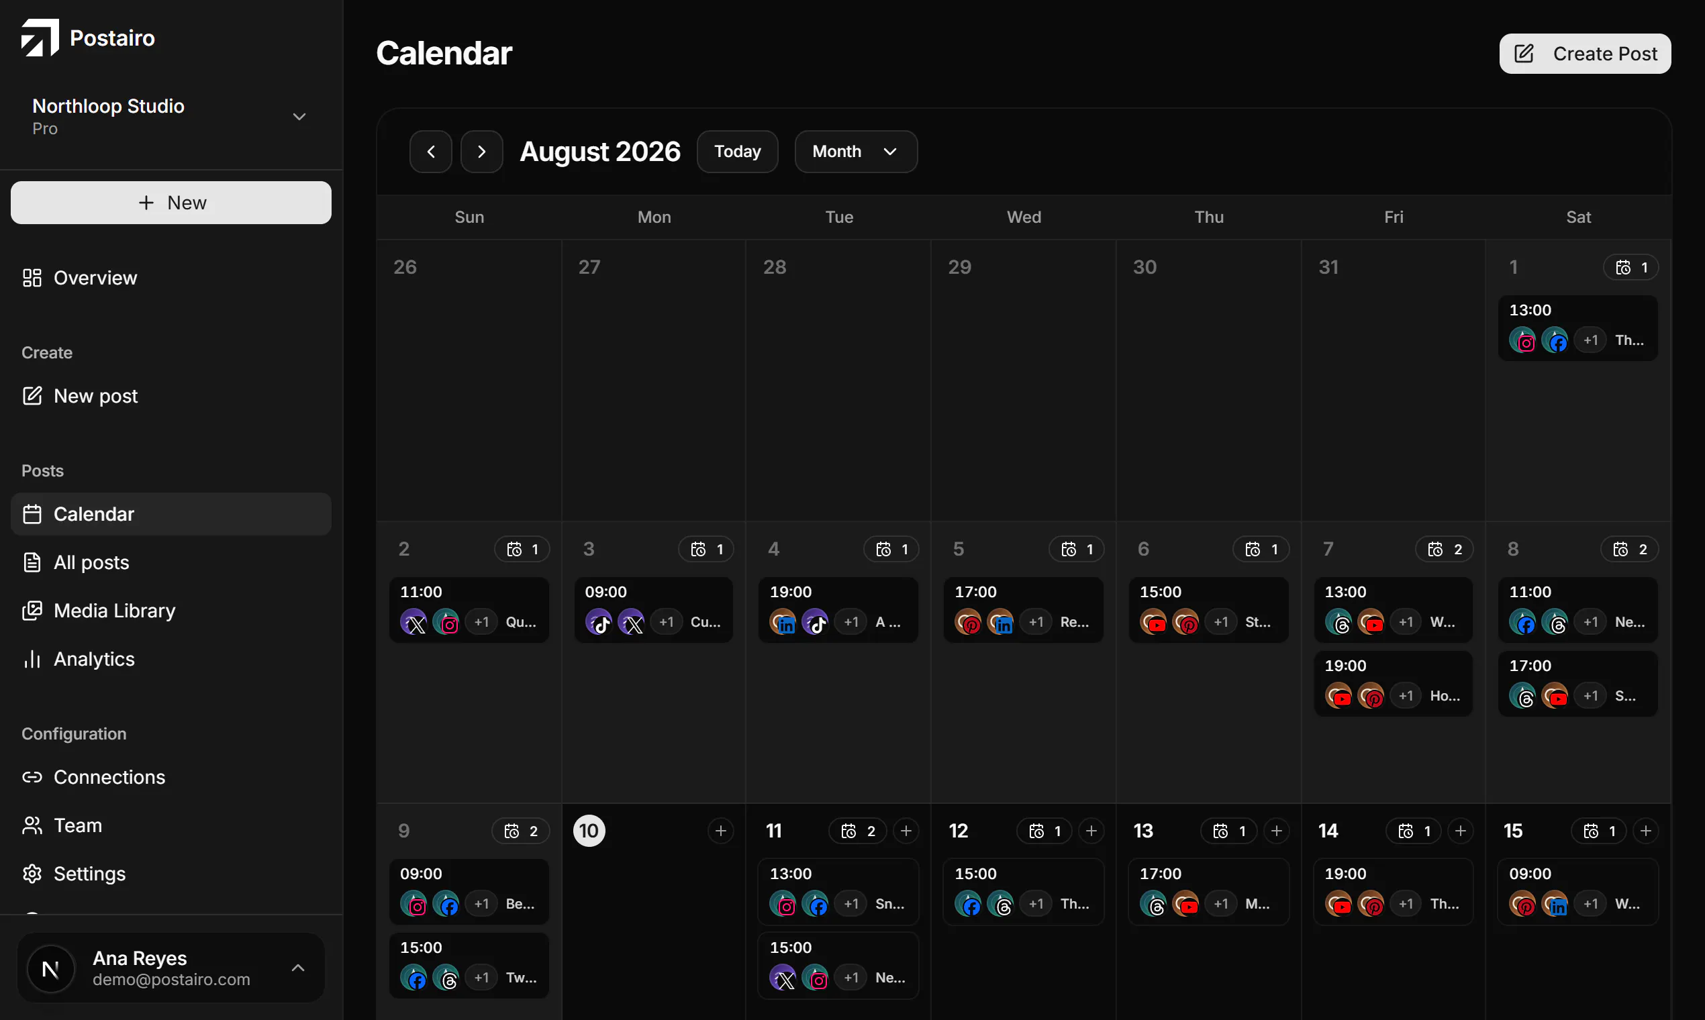Click the New button in sidebar
1705x1020 pixels.
[171, 203]
